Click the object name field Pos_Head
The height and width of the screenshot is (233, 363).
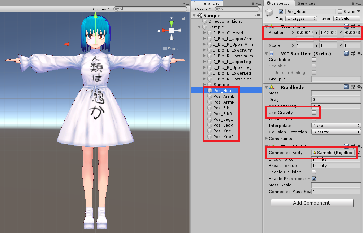[x=310, y=12]
